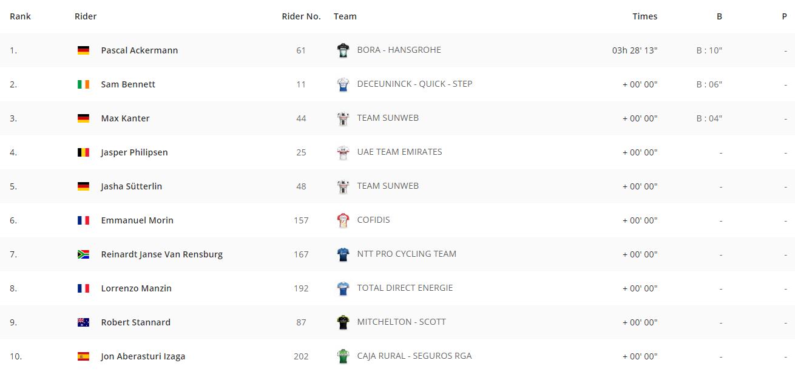Open Jasper Philipsen rider link
Image resolution: width=795 pixels, height=377 pixels.
134,152
